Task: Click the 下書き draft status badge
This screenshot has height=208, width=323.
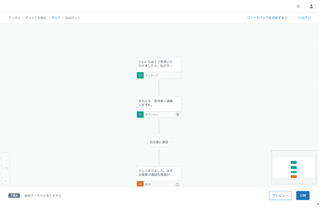Action: (x=14, y=195)
